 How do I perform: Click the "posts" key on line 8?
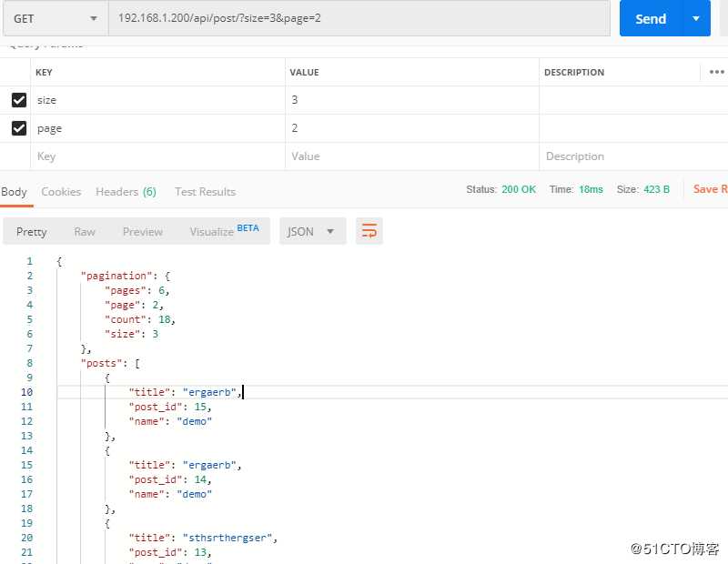click(x=101, y=363)
